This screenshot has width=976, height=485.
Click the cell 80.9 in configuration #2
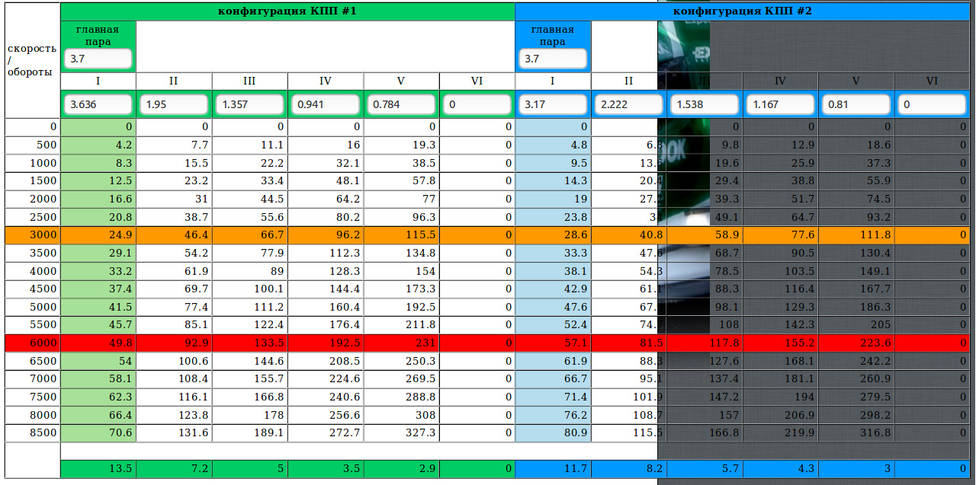[553, 433]
